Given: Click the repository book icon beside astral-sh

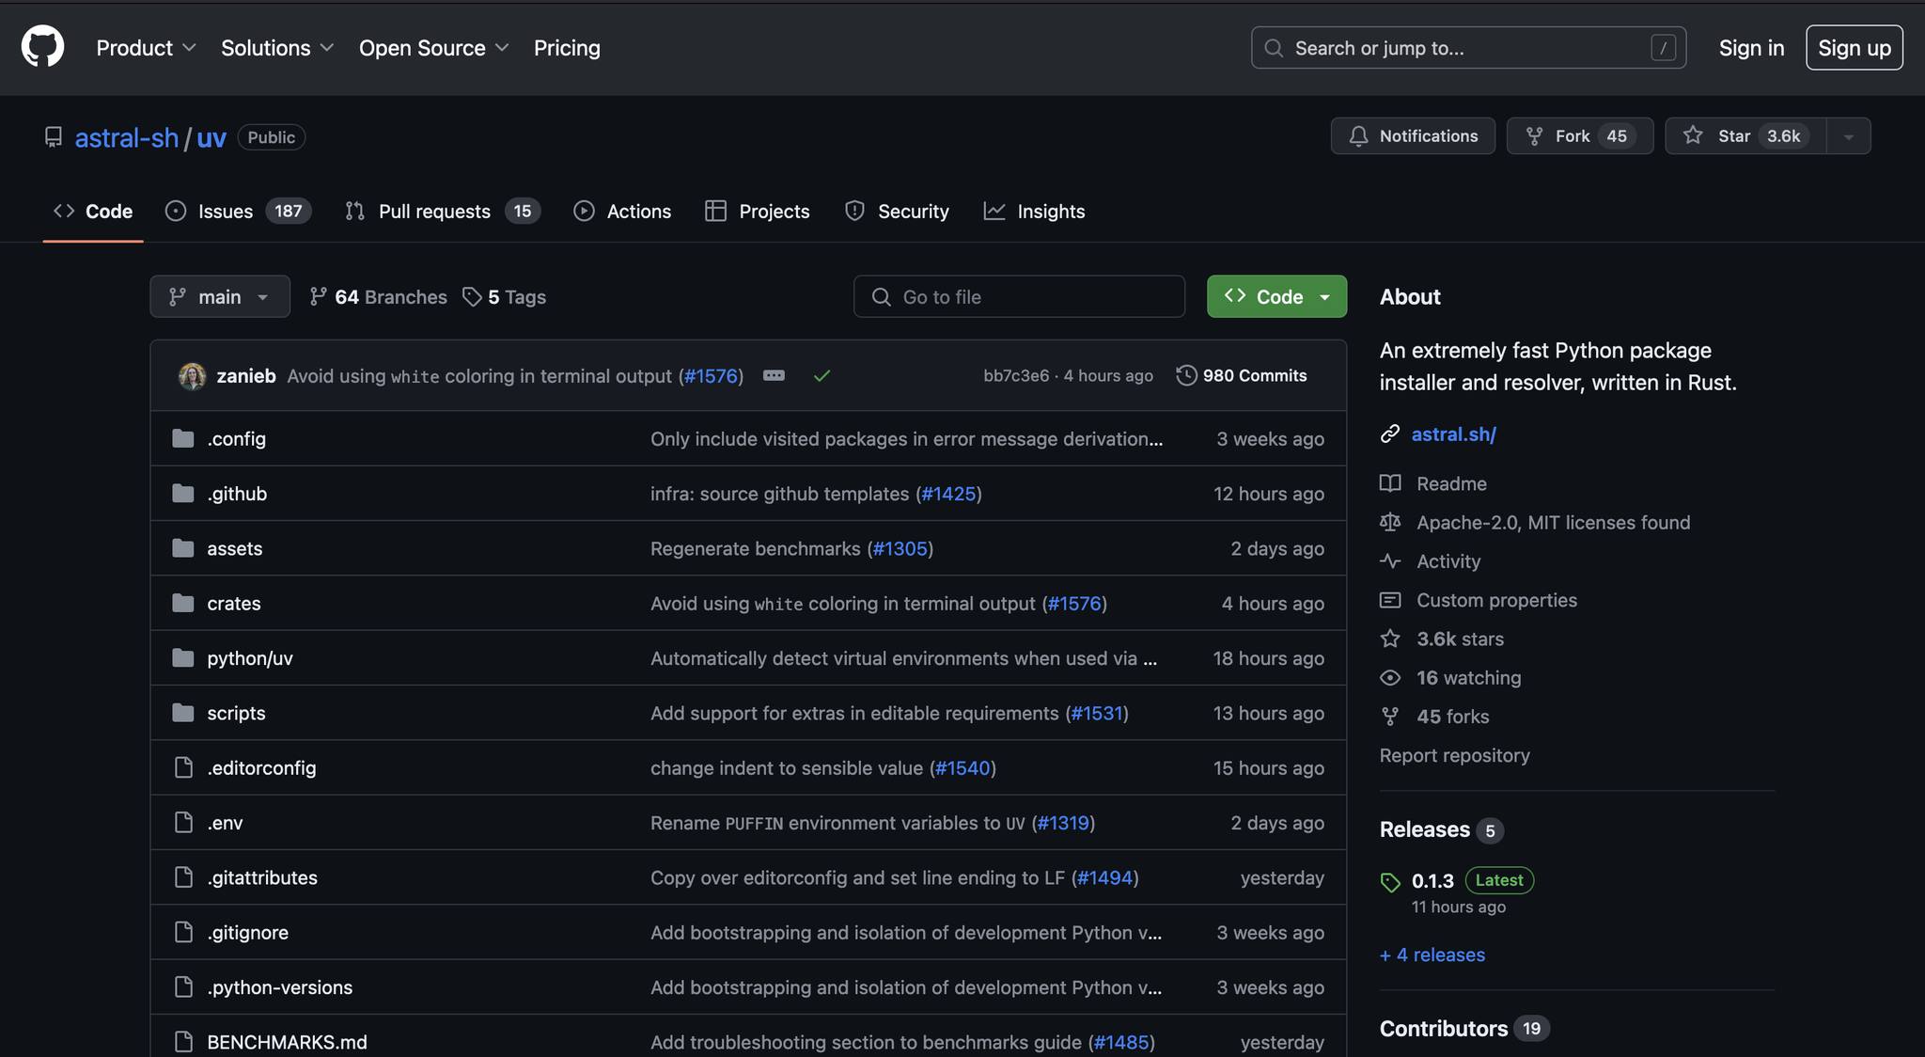Looking at the screenshot, I should [x=54, y=137].
